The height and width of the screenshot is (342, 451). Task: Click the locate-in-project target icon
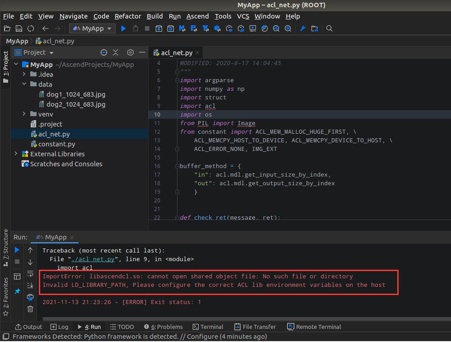pyautogui.click(x=103, y=52)
